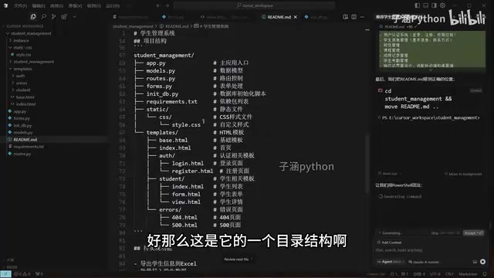Open the claude-4-sonnet model selector
Viewport: 494px width, 278px height.
(x=424, y=262)
